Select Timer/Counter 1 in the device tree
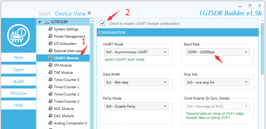This screenshot has height=129, width=266. [x=67, y=87]
